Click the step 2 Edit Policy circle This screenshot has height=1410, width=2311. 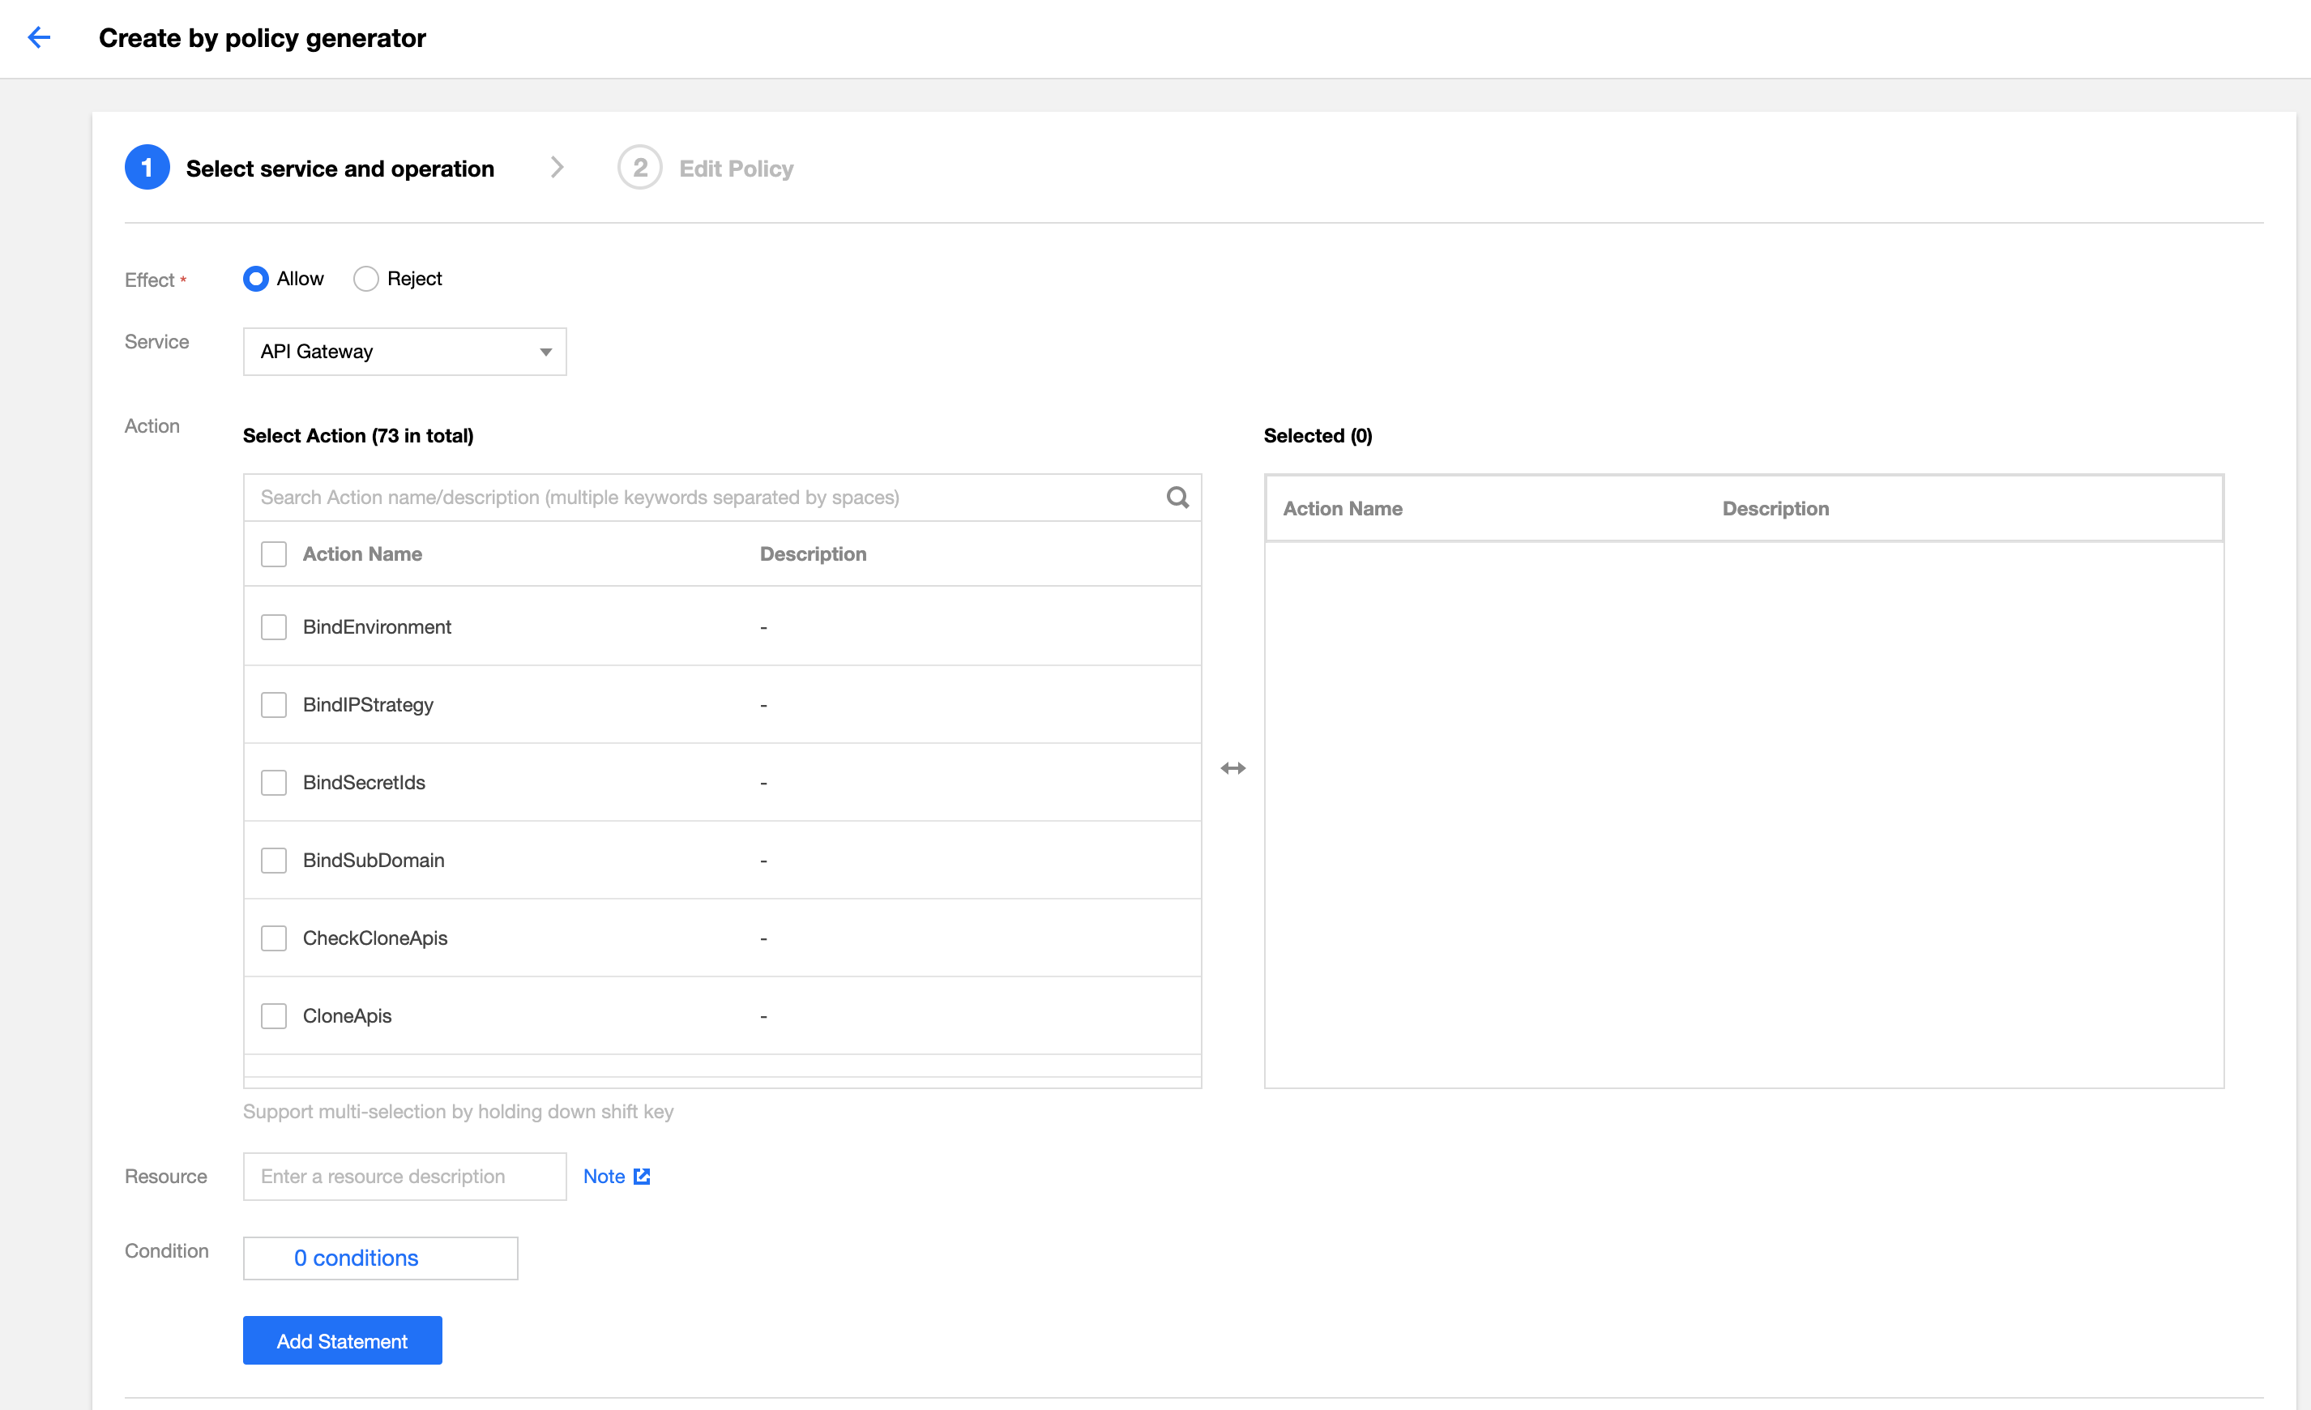click(639, 168)
